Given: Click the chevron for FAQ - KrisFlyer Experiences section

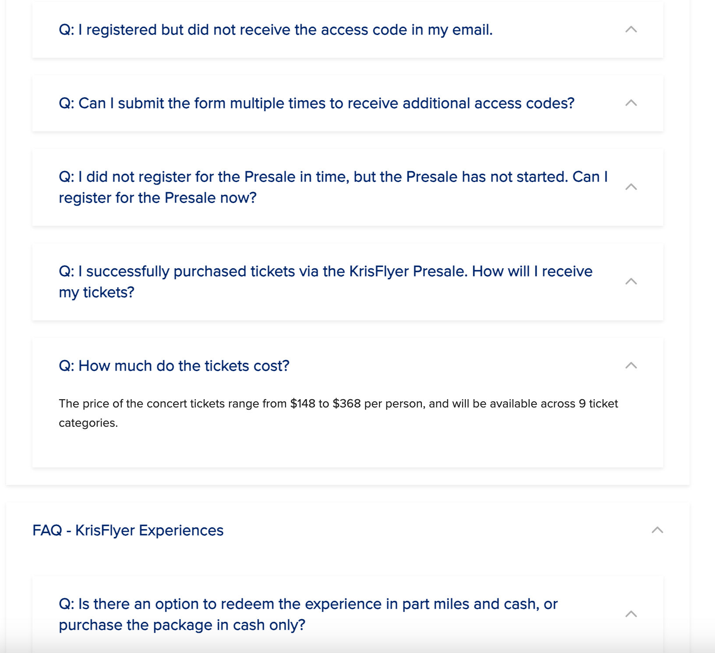Looking at the screenshot, I should coord(657,530).
